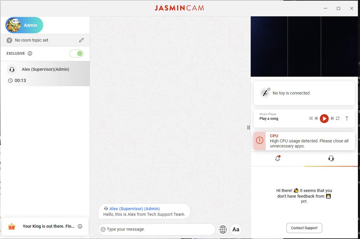The image size is (360, 239).
Task: Click the hash icon beside room topic
Action: (10, 40)
